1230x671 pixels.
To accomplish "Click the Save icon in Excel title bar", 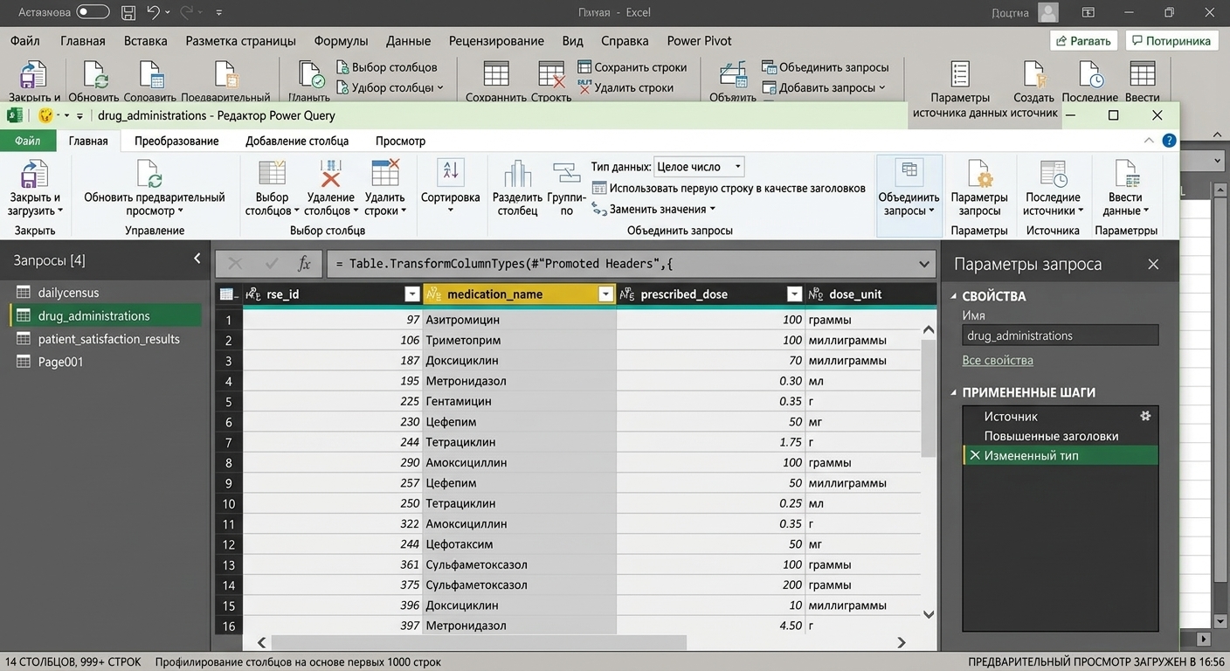I will tap(128, 13).
